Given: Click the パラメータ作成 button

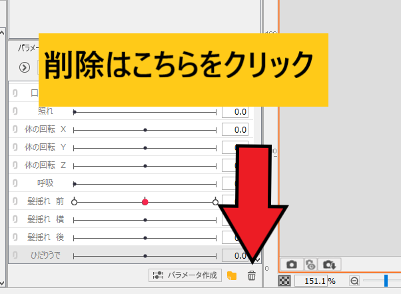Looking at the screenshot, I should coord(185,275).
